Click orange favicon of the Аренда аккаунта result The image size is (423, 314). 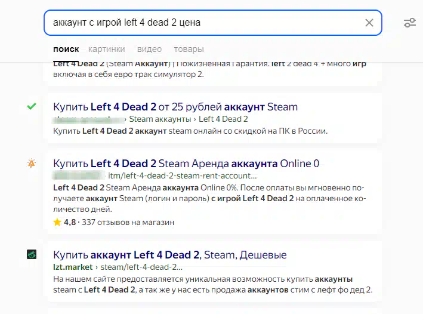pyautogui.click(x=32, y=163)
